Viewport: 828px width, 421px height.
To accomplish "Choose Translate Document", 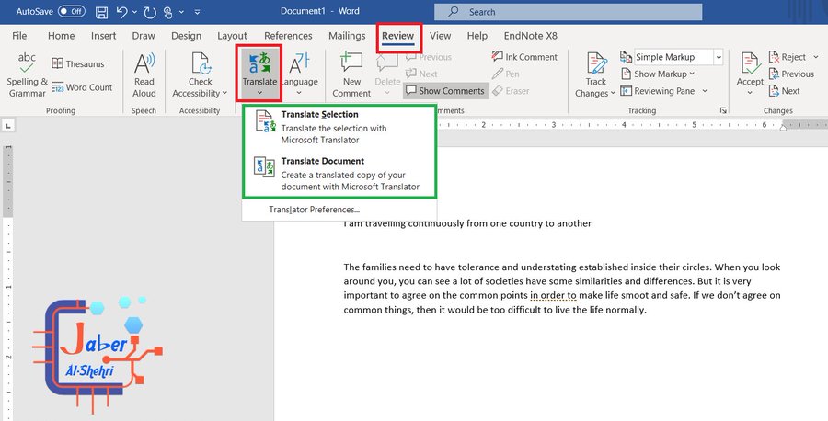I will [339, 174].
